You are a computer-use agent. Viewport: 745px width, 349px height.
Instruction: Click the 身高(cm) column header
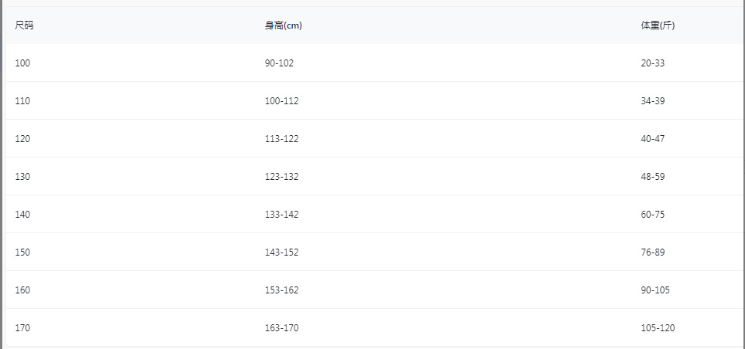[283, 25]
